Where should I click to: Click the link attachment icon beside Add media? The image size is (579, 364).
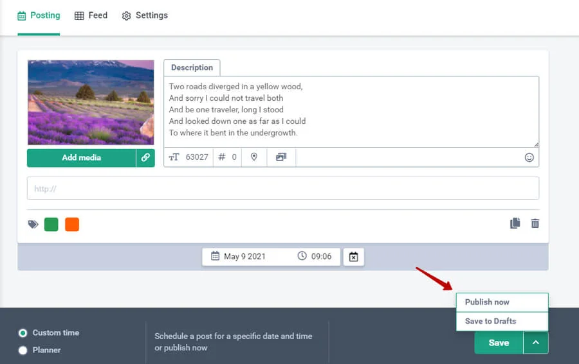(145, 157)
